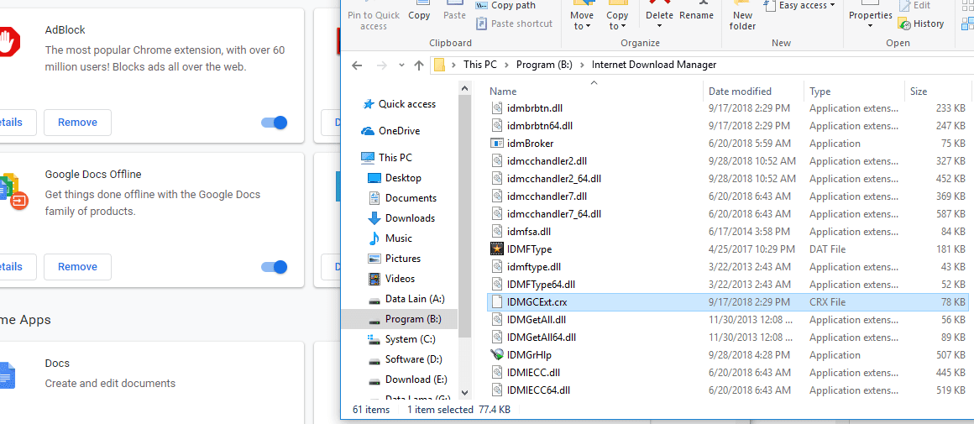The image size is (974, 424).
Task: Open Pictures folder in navigation pane
Action: [x=394, y=259]
